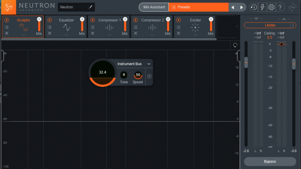301x169 pixels.
Task: Click the Ceiling value 0.0
Action: (x=269, y=38)
